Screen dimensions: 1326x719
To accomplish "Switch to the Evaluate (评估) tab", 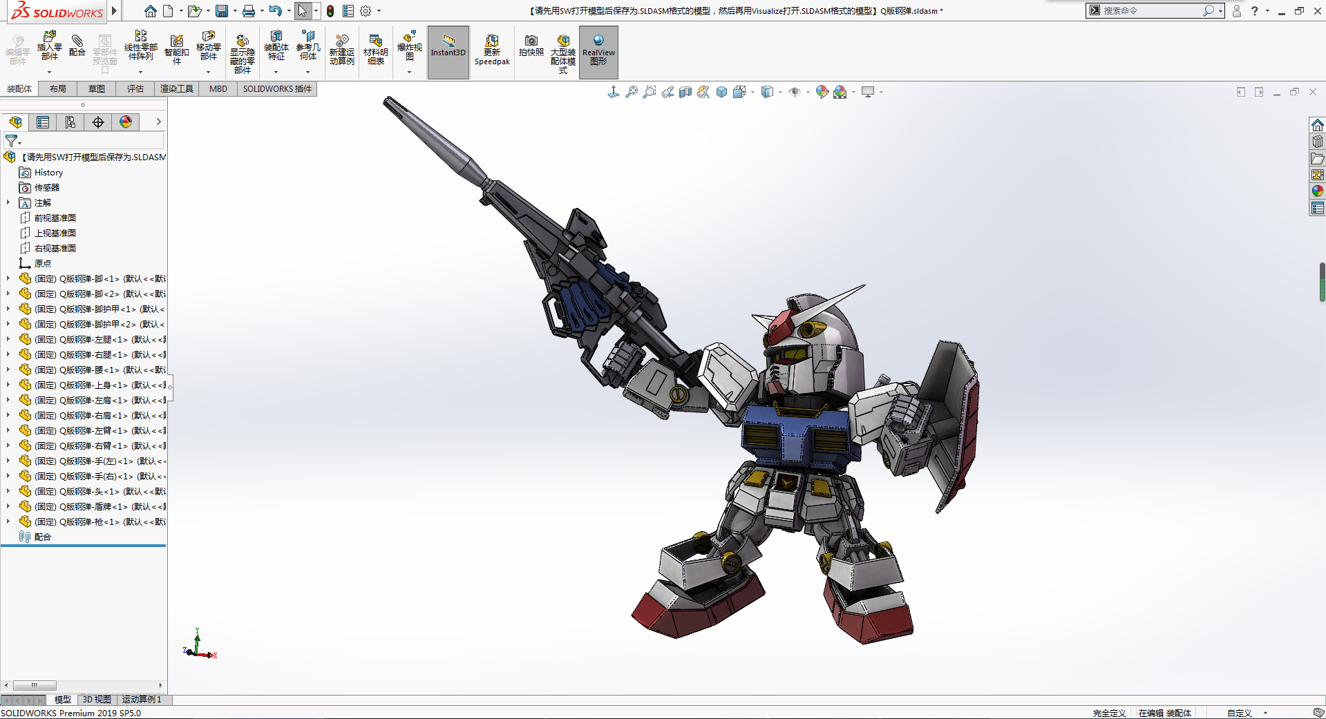I will coord(135,88).
